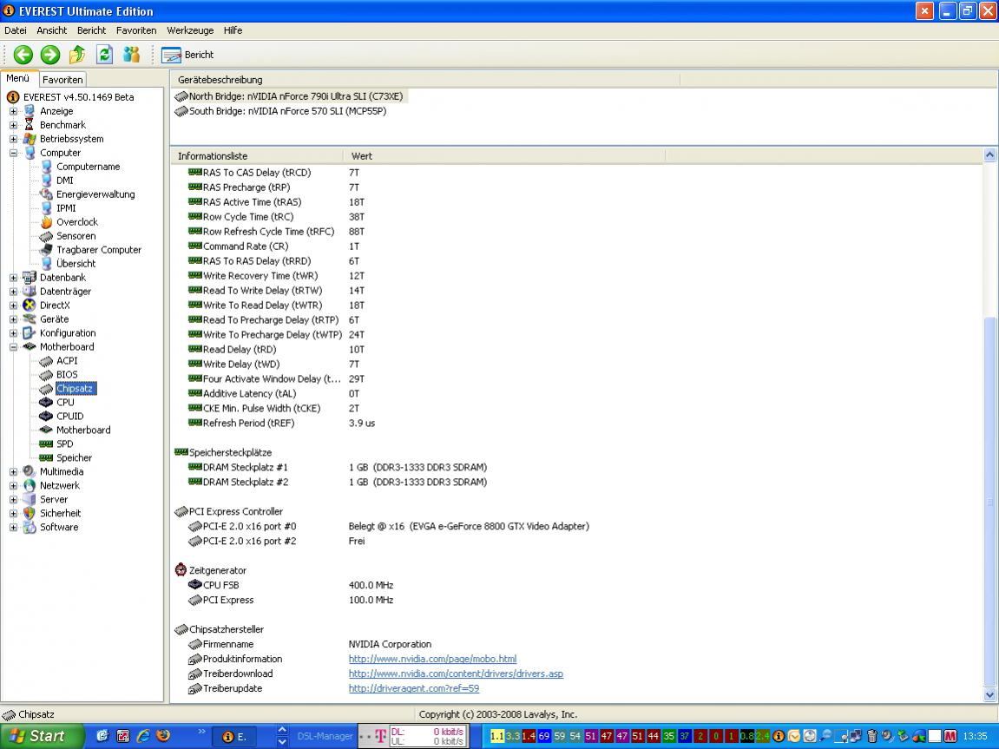Image resolution: width=999 pixels, height=749 pixels.
Task: Click the Netzwerk tree icon
Action: click(x=30, y=485)
